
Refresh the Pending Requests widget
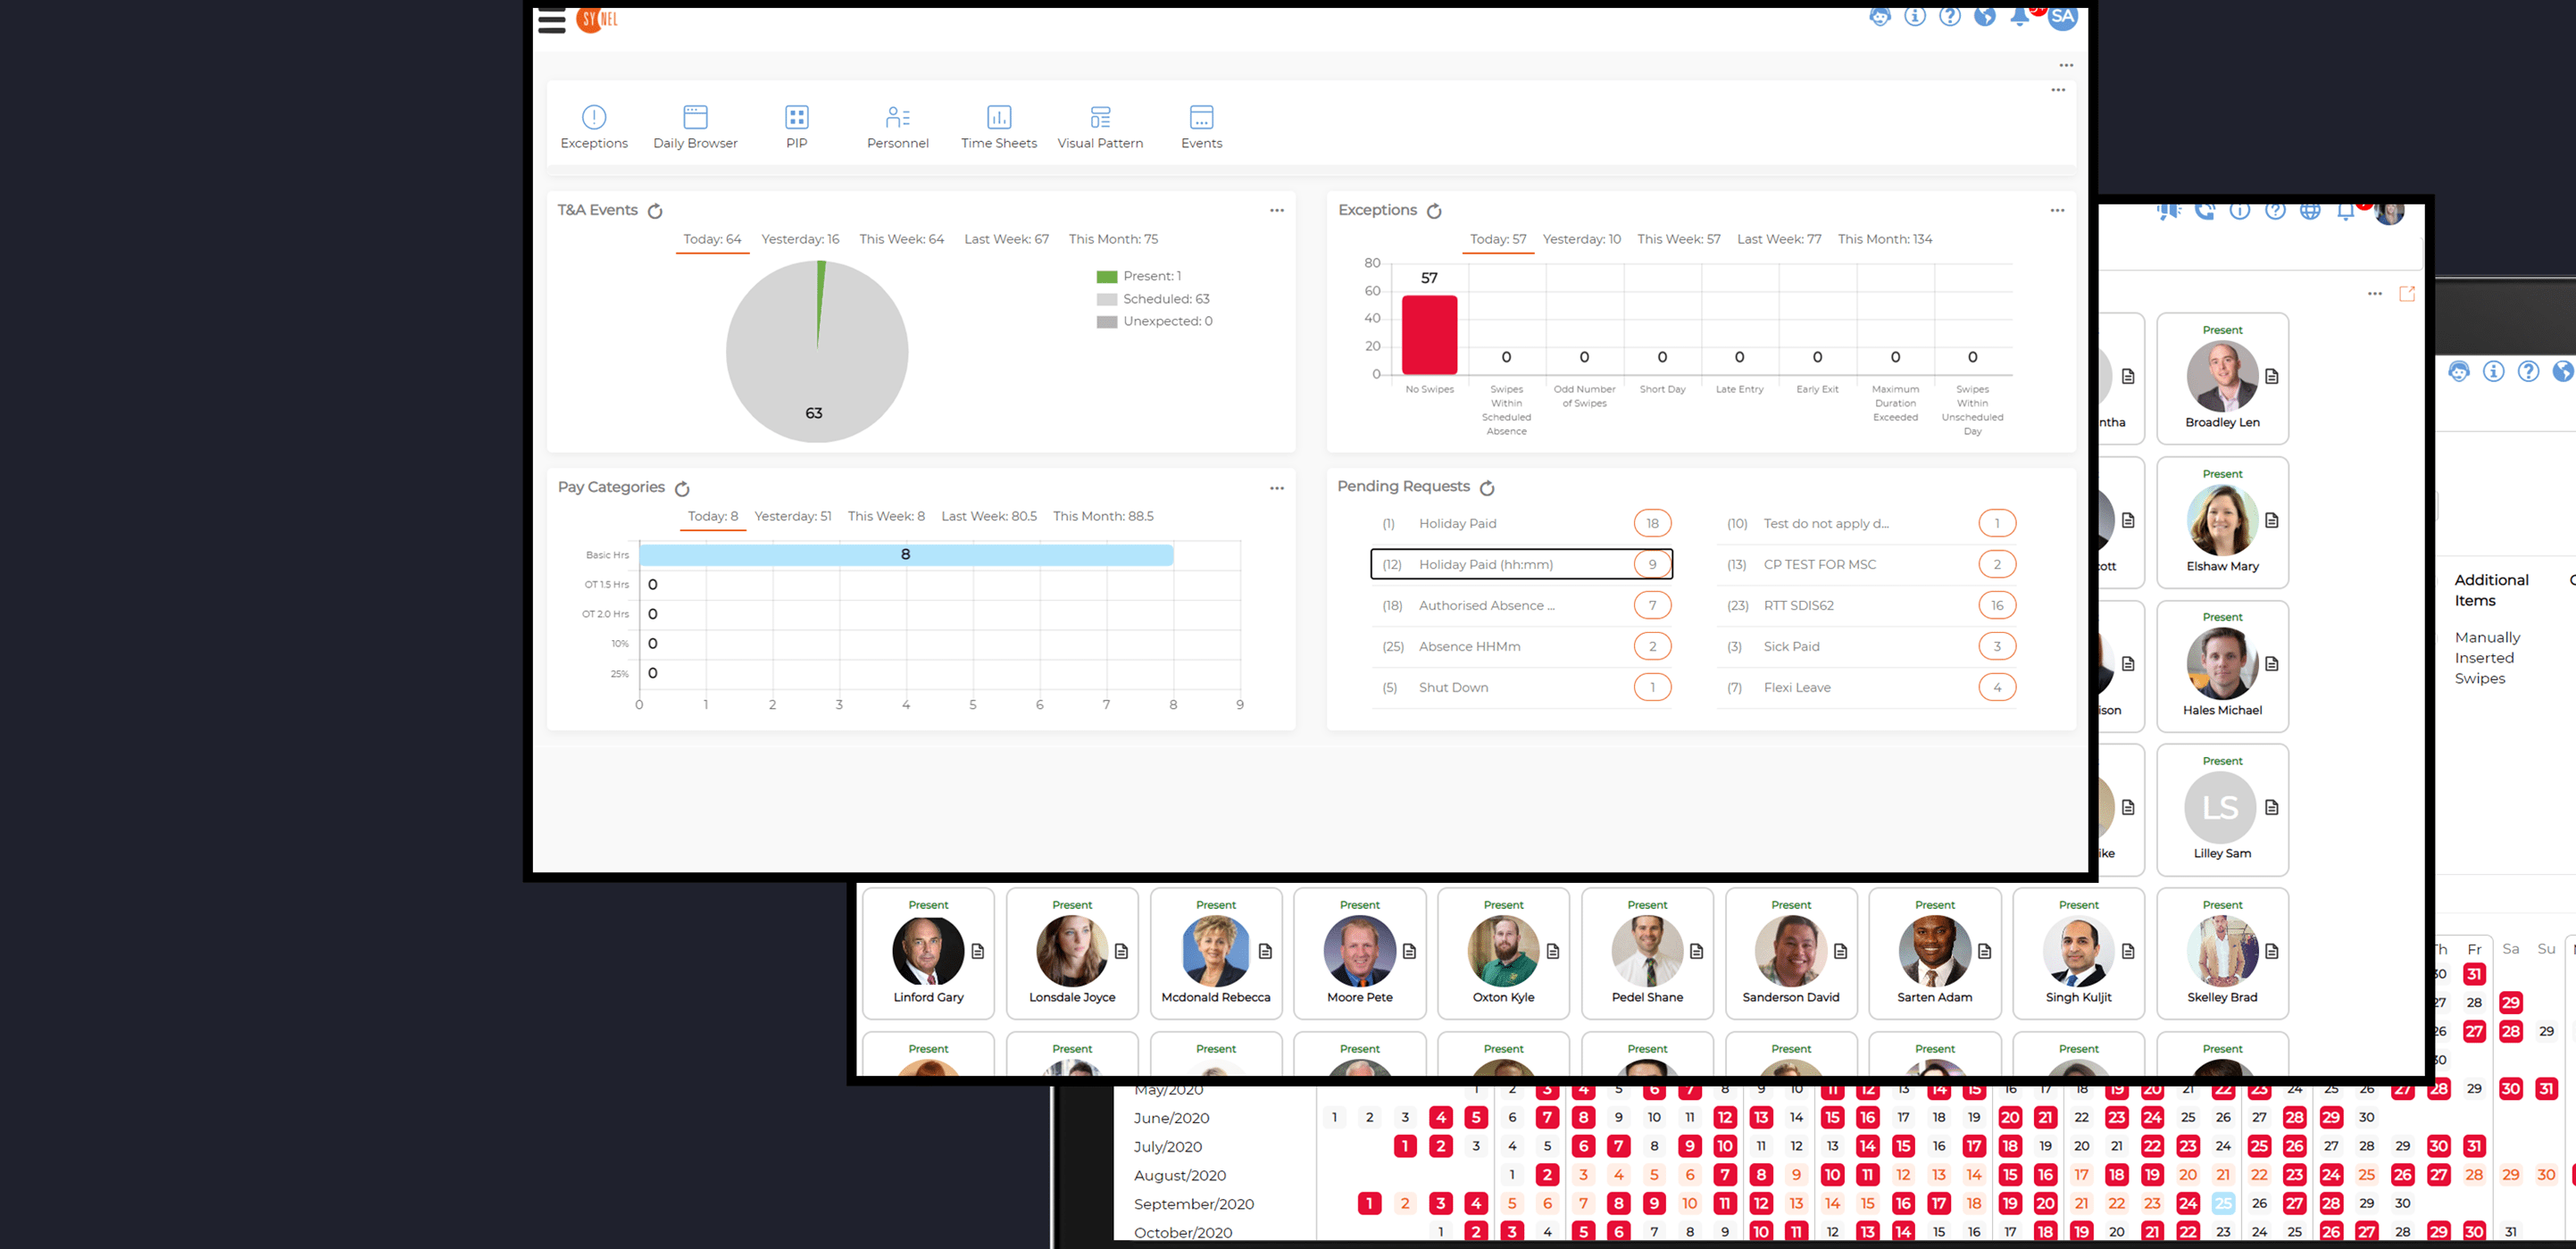pyautogui.click(x=1487, y=488)
